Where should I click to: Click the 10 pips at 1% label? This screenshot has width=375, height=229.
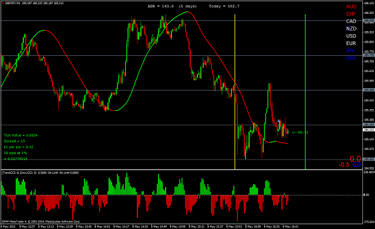(16, 153)
